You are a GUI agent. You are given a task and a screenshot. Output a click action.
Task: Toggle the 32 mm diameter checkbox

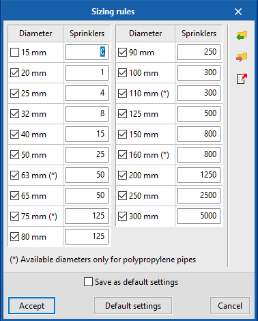[x=14, y=114]
